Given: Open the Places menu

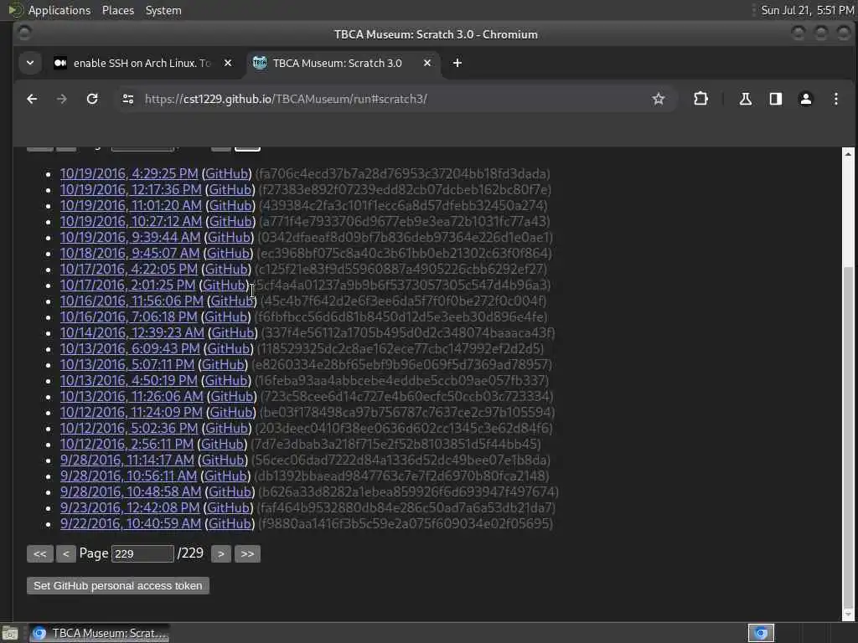Looking at the screenshot, I should [x=118, y=10].
